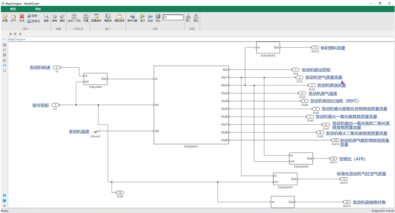Image resolution: width=395 pixels, height=213 pixels.
Task: Select the Subsystem1 block
Action: (x=191, y=105)
